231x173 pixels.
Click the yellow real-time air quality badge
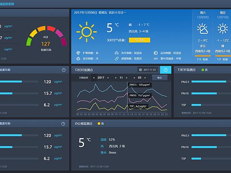[x=139, y=40]
